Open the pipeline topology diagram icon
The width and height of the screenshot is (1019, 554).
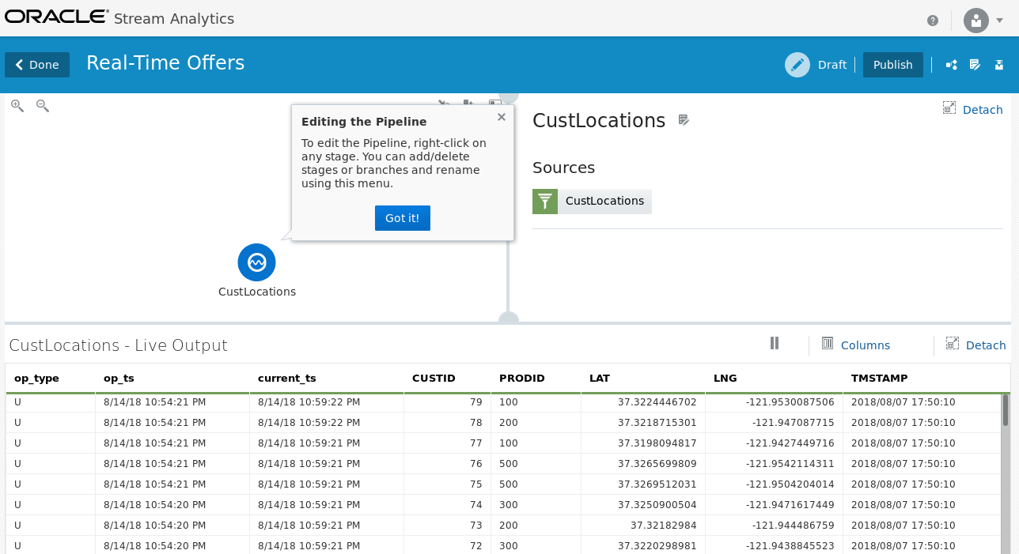coord(952,65)
